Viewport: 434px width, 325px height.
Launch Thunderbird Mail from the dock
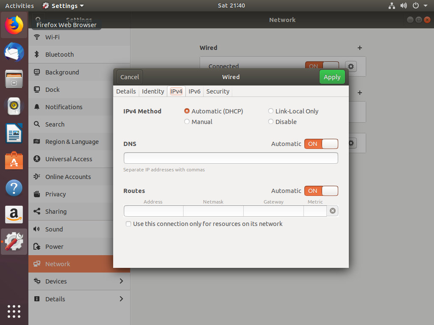tap(14, 52)
